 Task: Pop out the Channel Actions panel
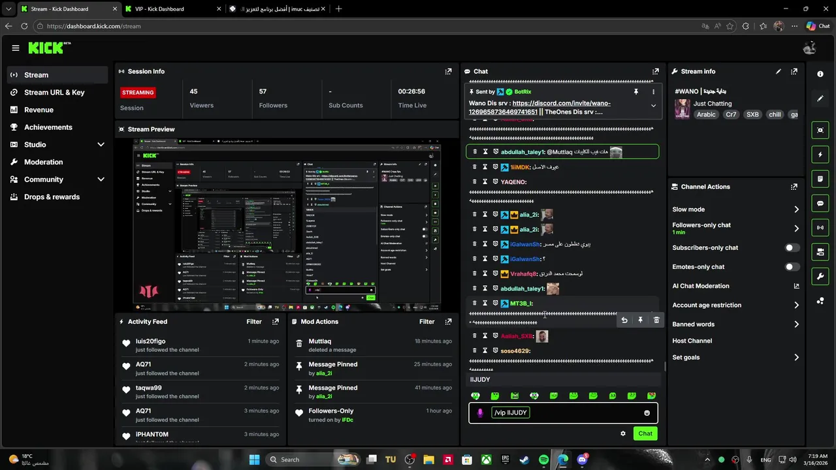pos(794,187)
